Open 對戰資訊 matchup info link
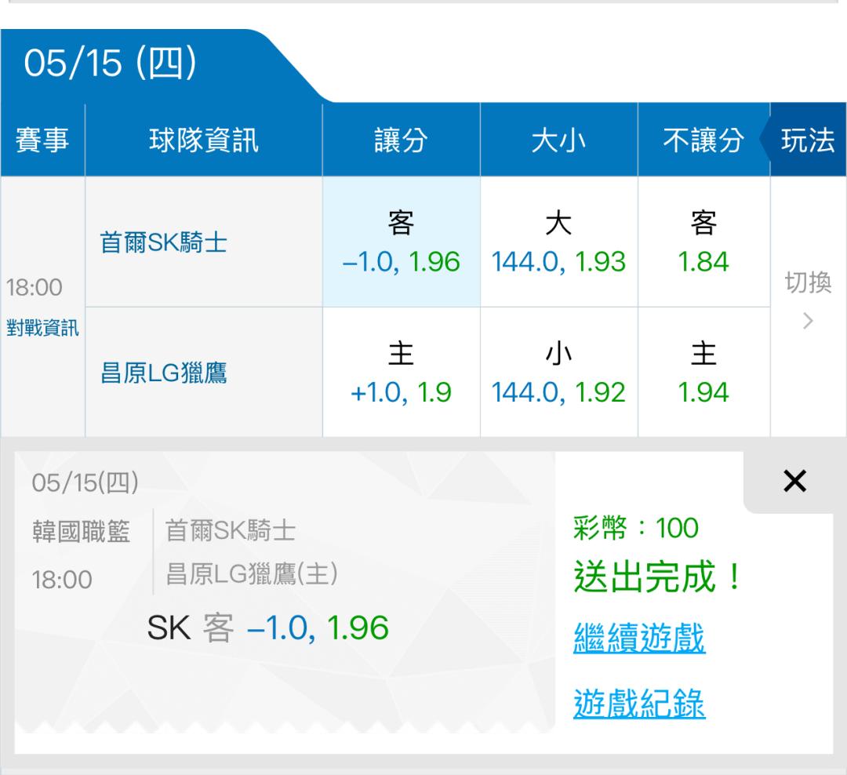 tap(42, 328)
